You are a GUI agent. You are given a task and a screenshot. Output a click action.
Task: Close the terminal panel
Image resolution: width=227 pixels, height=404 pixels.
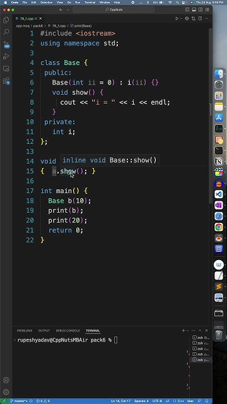[x=206, y=330]
